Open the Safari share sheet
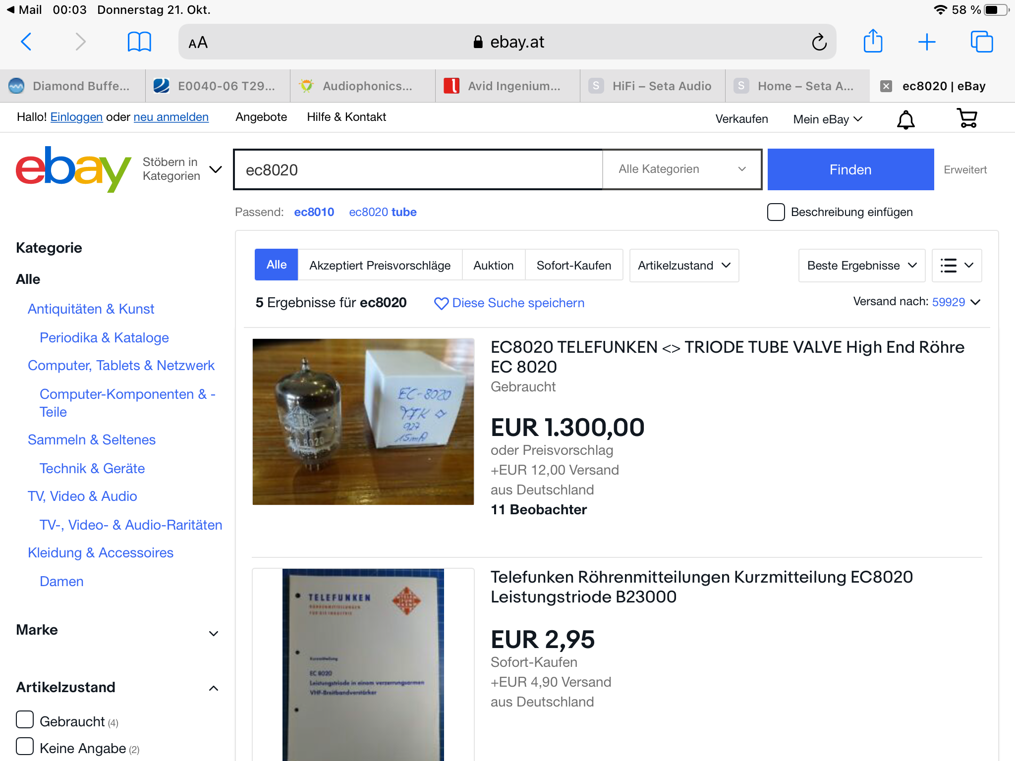 [x=873, y=41]
